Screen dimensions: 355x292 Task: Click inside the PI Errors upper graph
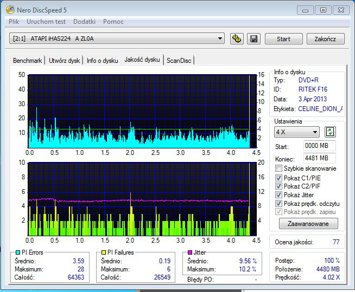(x=142, y=112)
